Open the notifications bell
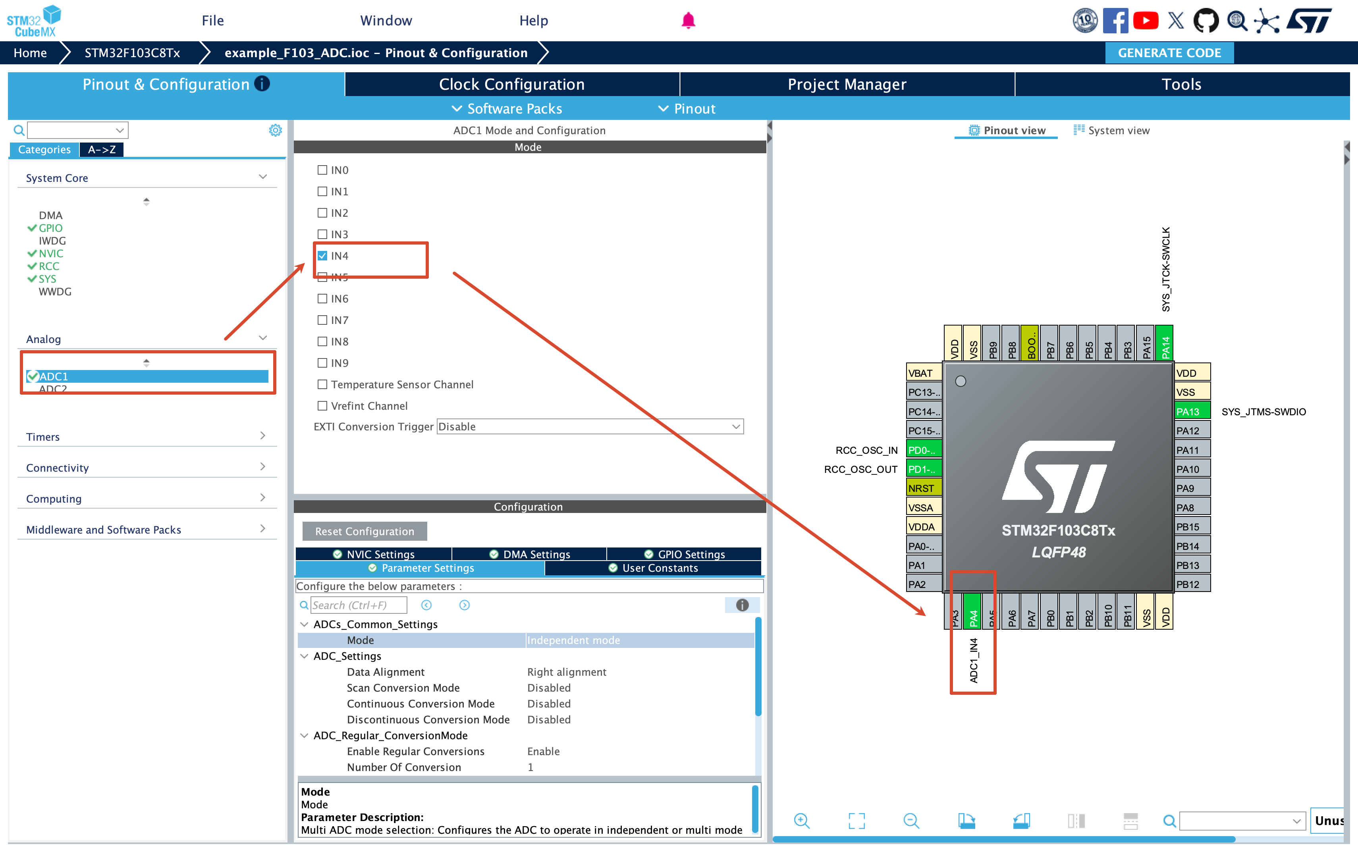Screen dimensions: 1358x852 click(688, 21)
